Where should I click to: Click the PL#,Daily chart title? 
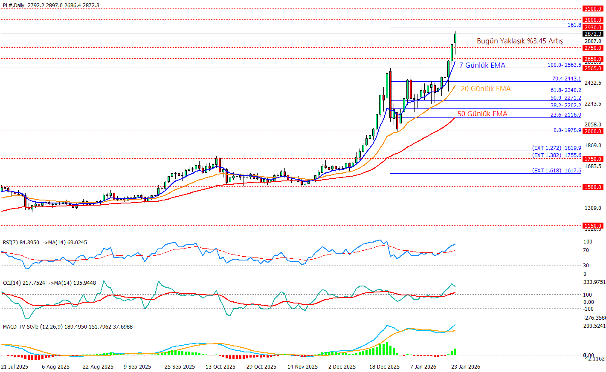[x=14, y=5]
